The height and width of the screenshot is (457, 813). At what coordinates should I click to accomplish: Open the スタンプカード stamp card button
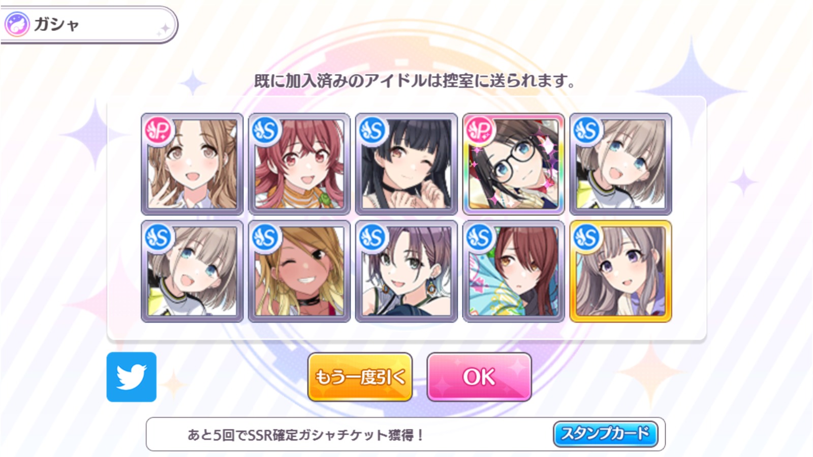[605, 434]
